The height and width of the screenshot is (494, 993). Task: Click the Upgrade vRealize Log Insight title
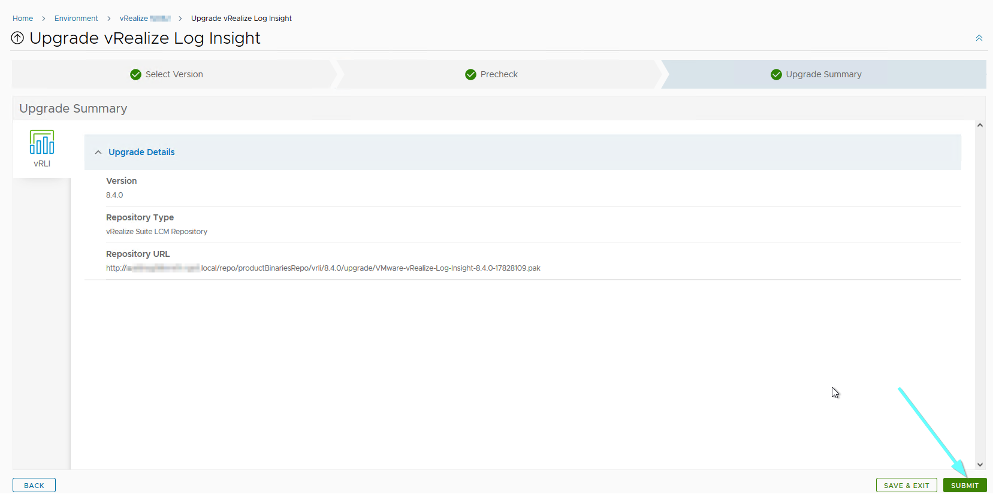145,38
